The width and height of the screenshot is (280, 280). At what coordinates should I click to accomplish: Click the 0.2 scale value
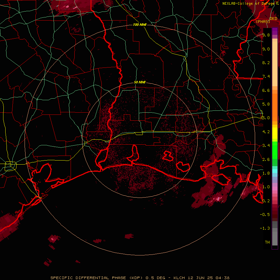(266, 201)
